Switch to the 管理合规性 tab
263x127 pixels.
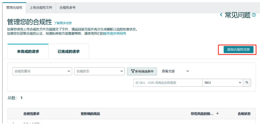[x=14, y=8]
